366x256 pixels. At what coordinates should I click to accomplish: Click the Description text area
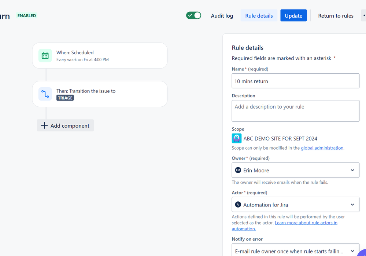click(x=295, y=111)
